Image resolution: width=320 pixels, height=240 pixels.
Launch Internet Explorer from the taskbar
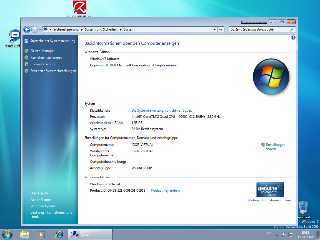pyautogui.click(x=59, y=234)
